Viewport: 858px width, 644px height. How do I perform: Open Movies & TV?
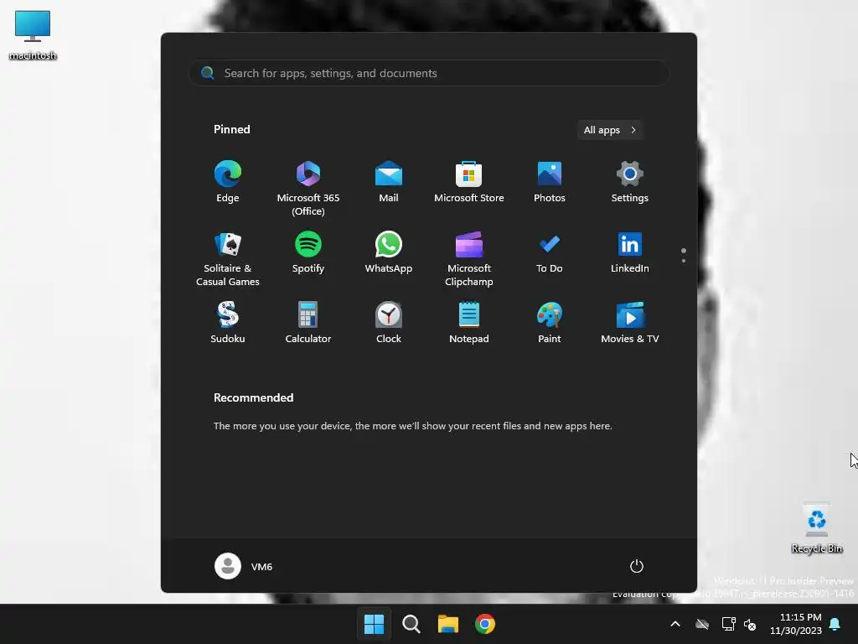(630, 323)
